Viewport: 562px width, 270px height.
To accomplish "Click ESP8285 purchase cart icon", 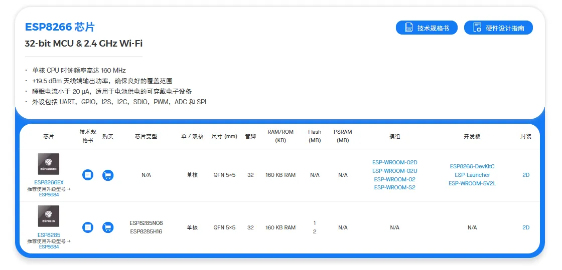I will [108, 227].
